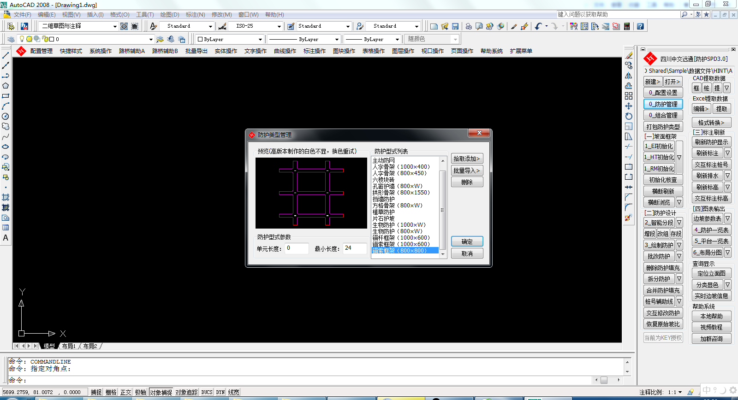
Task: Select the Mirror modify tool
Action: pos(629,76)
